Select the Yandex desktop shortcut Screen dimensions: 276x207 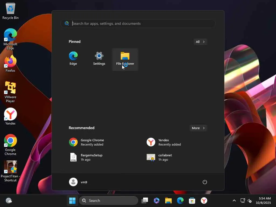point(11,116)
